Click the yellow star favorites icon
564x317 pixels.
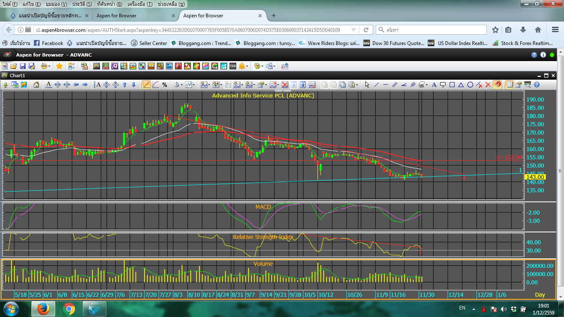[59, 66]
